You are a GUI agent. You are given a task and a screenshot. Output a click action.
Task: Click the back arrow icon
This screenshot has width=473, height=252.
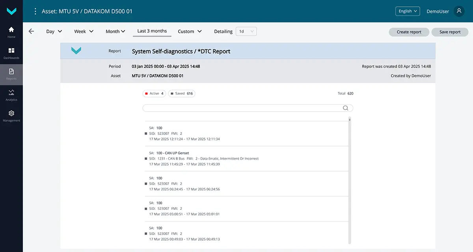(32, 32)
